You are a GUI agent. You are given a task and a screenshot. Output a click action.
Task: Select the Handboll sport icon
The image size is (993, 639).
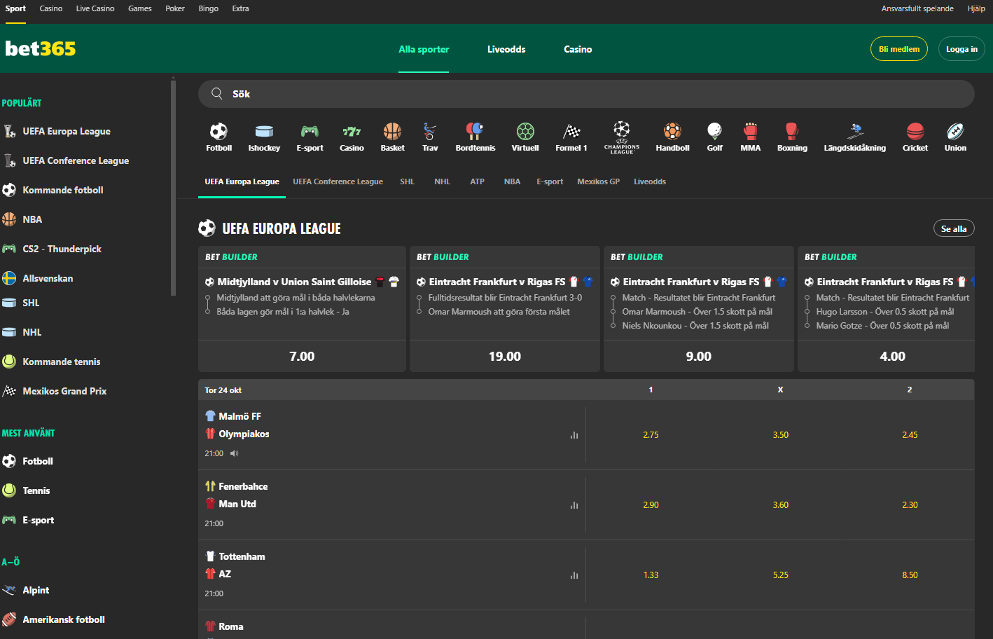click(672, 132)
